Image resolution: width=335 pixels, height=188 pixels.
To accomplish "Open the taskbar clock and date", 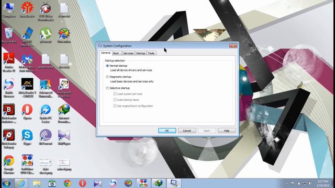I will [x=323, y=183].
